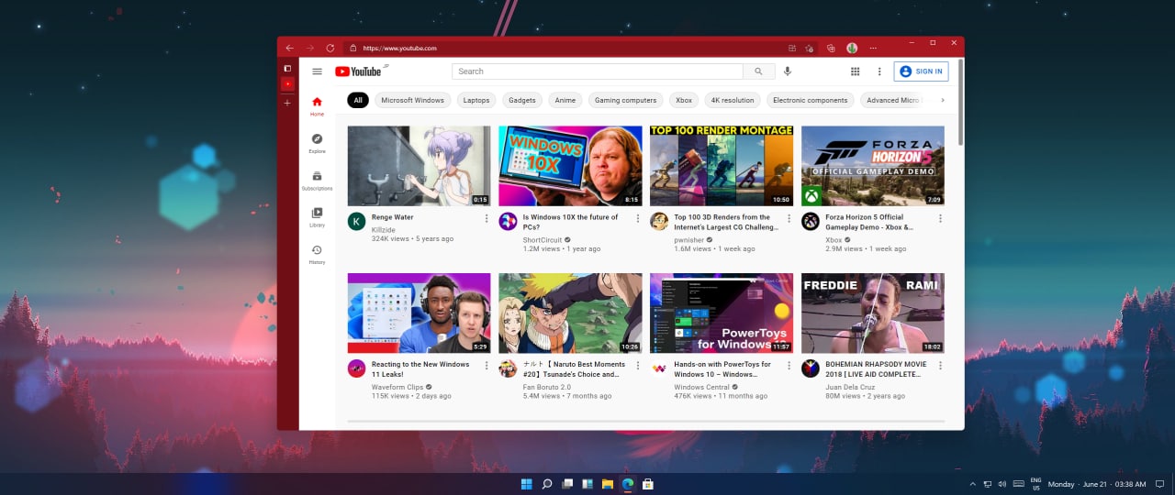Open Microsoft Store from the taskbar
The height and width of the screenshot is (495, 1175).
(648, 484)
